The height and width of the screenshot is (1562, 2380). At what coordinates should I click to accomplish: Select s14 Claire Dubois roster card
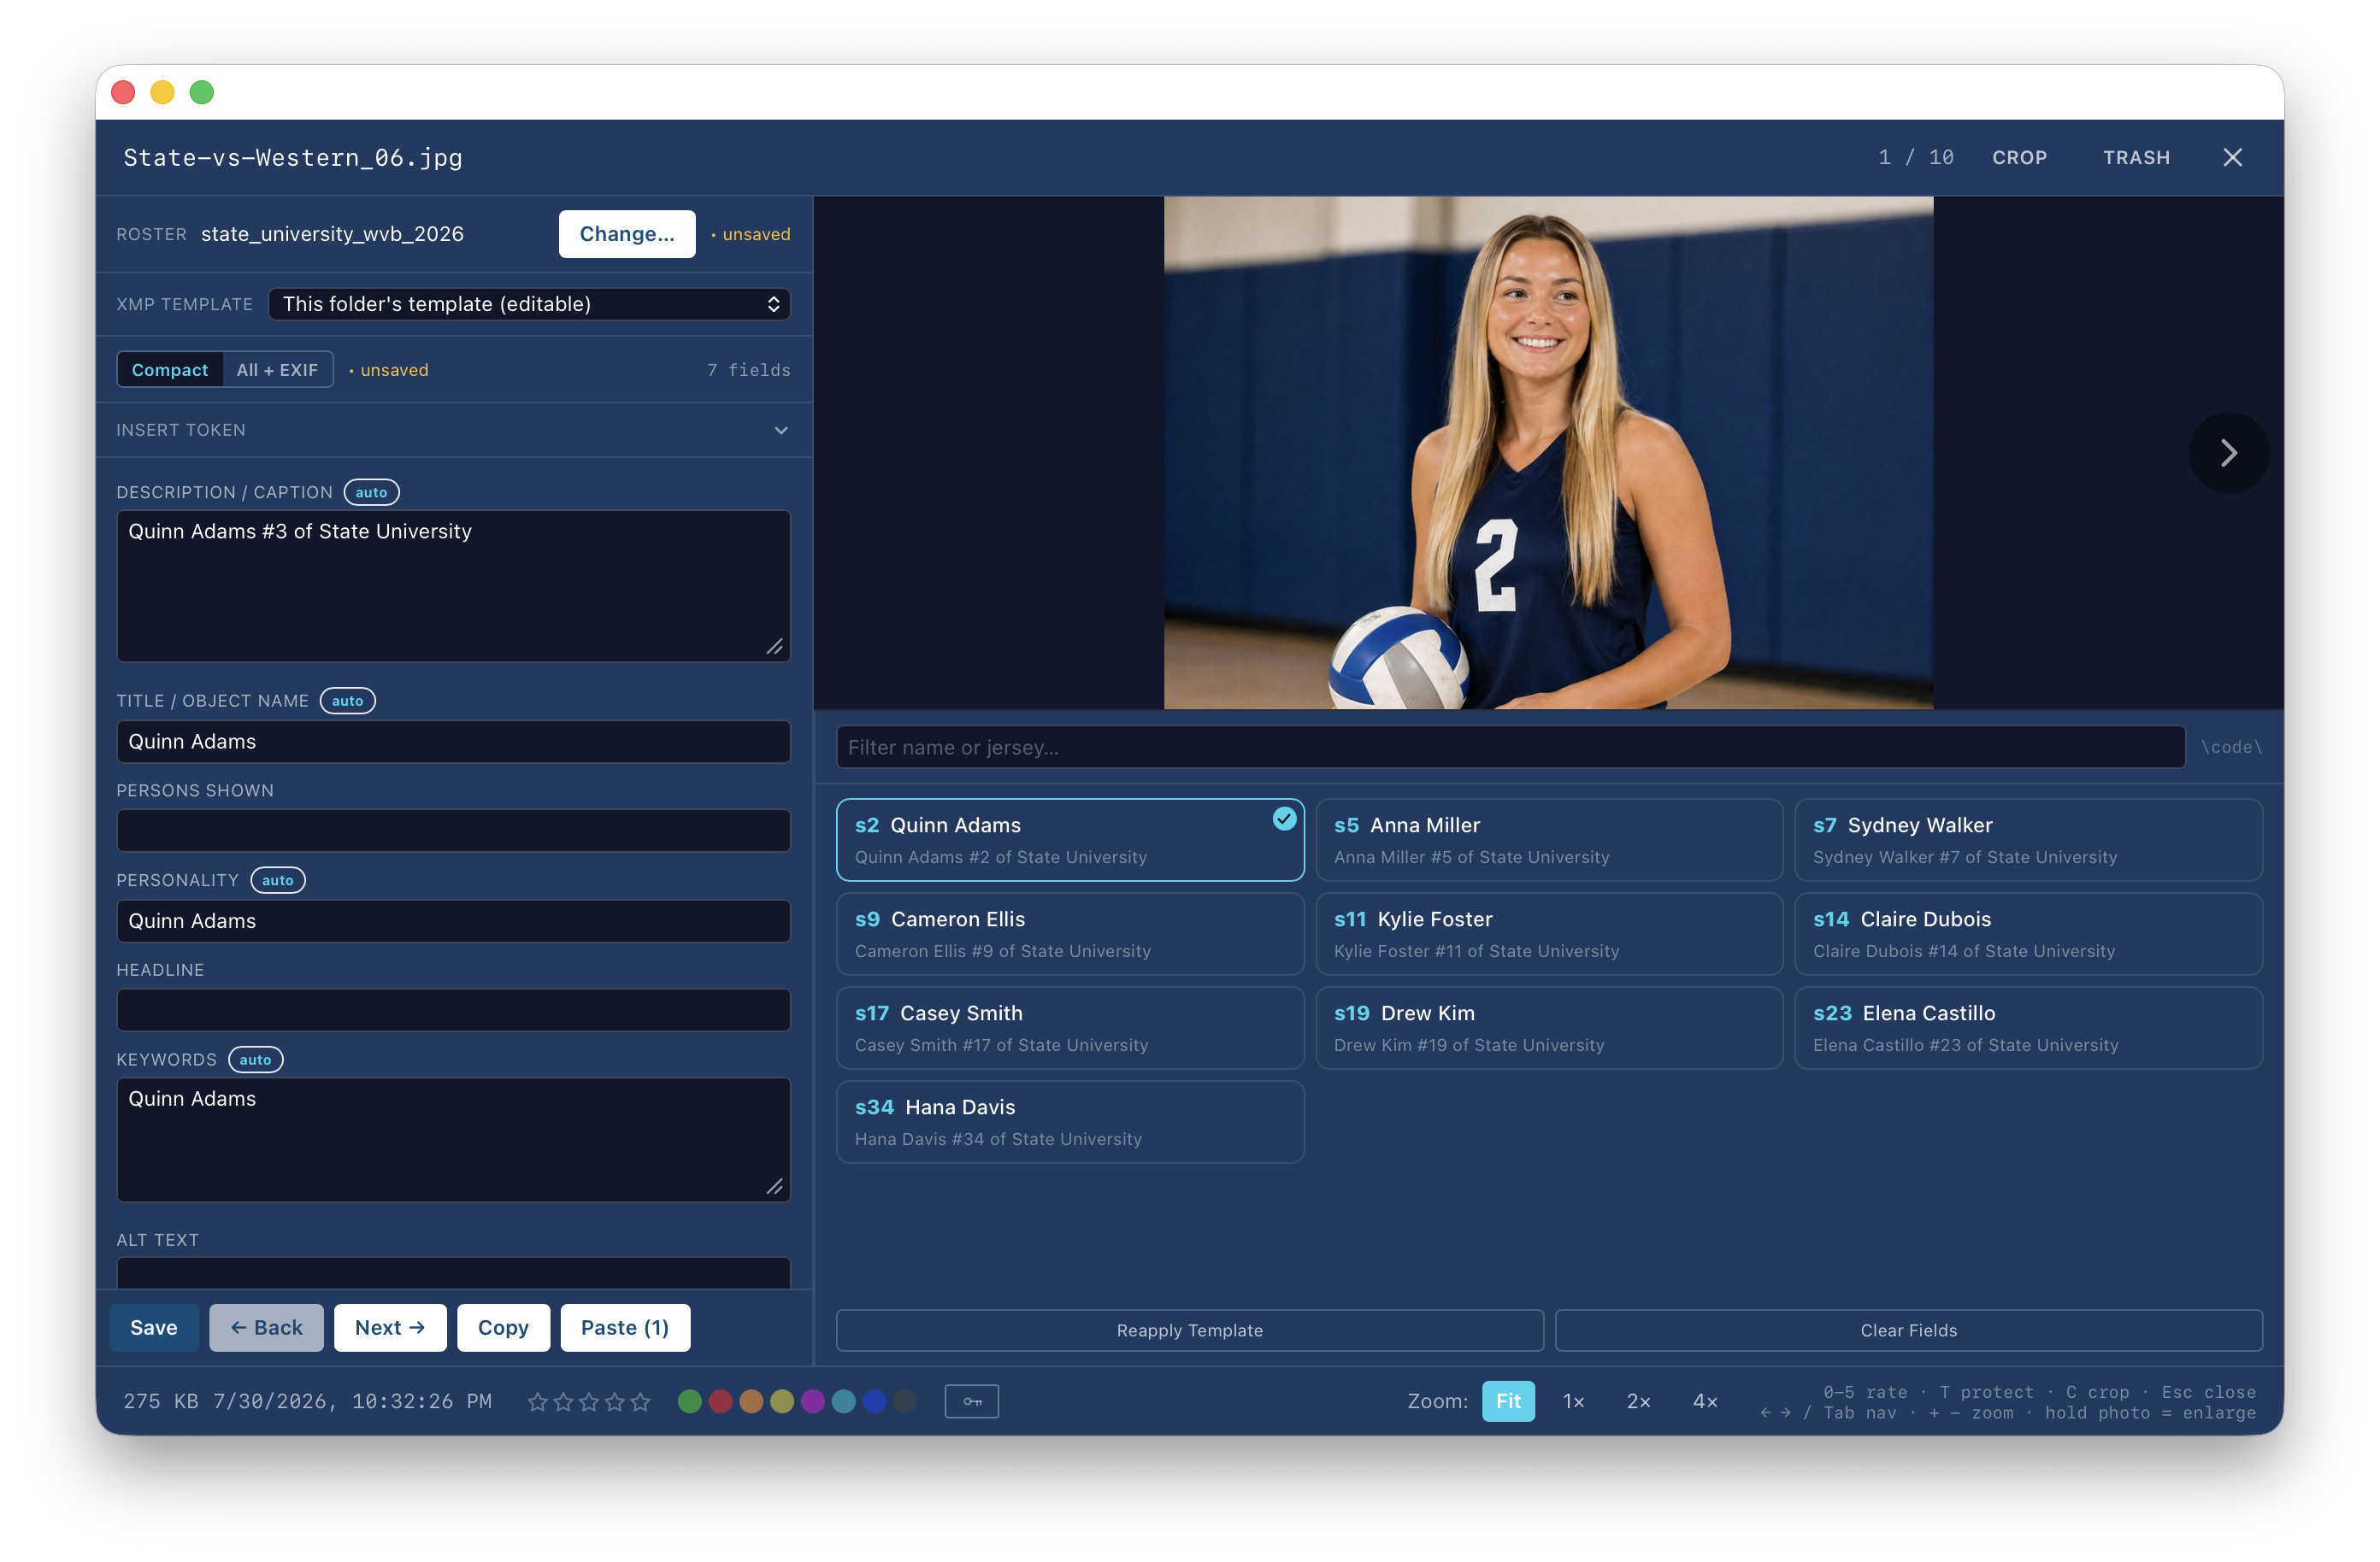point(2028,933)
